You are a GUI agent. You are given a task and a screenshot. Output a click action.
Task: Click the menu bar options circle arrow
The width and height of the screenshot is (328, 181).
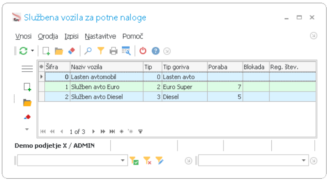313,36
